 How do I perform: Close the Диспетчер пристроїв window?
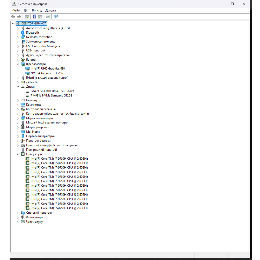pos(244,4)
